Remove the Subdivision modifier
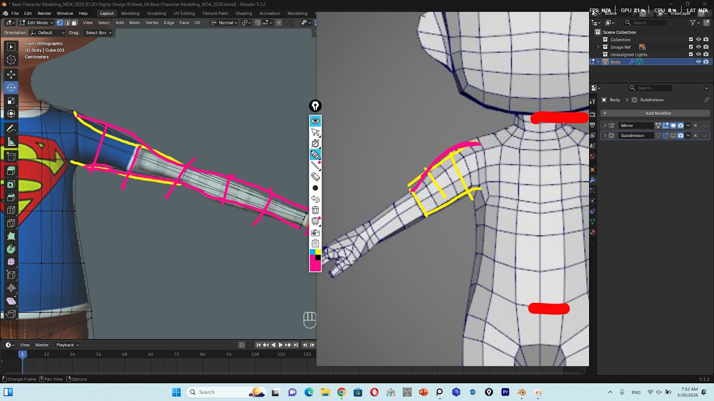The image size is (714, 401). tap(695, 135)
